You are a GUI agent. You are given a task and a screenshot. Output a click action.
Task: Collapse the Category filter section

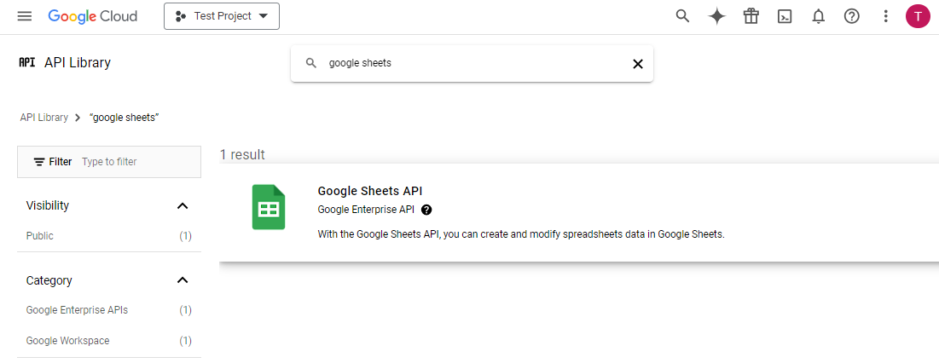point(182,280)
